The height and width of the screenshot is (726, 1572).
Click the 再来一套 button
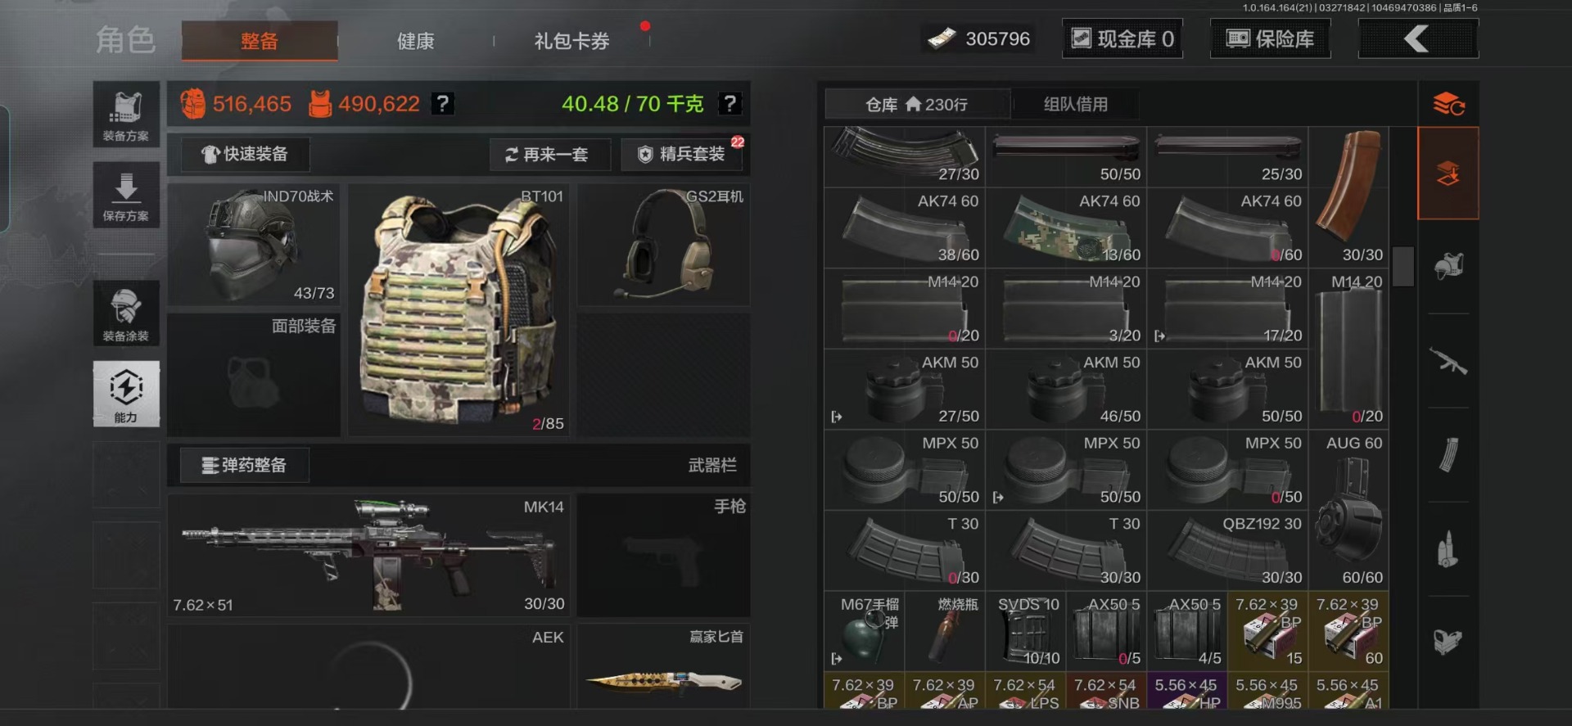pyautogui.click(x=549, y=154)
